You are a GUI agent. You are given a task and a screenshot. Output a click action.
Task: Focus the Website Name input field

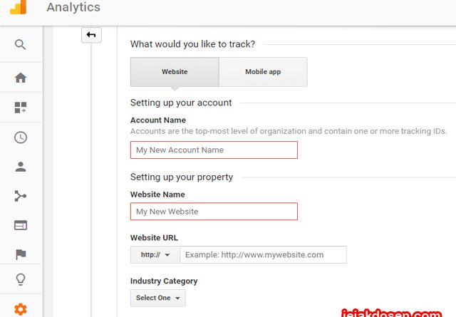[x=214, y=212]
